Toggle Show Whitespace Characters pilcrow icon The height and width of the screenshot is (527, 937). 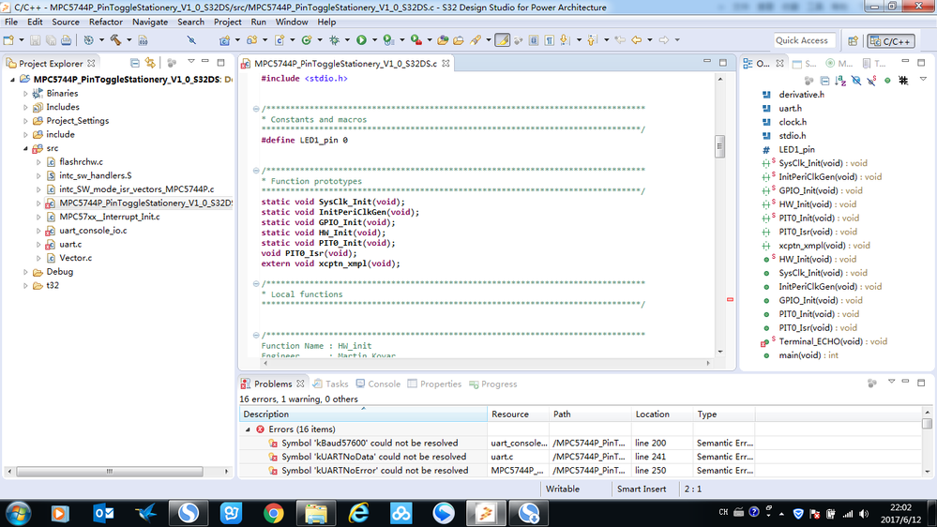tap(550, 40)
